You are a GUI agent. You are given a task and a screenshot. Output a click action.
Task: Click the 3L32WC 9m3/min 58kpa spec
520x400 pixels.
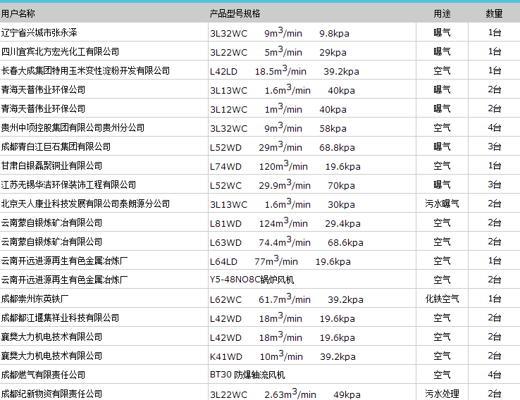click(x=278, y=127)
